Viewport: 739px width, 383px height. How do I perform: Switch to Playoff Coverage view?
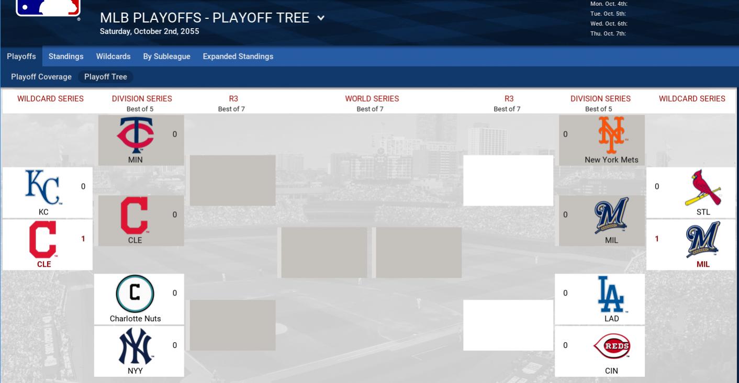(41, 77)
